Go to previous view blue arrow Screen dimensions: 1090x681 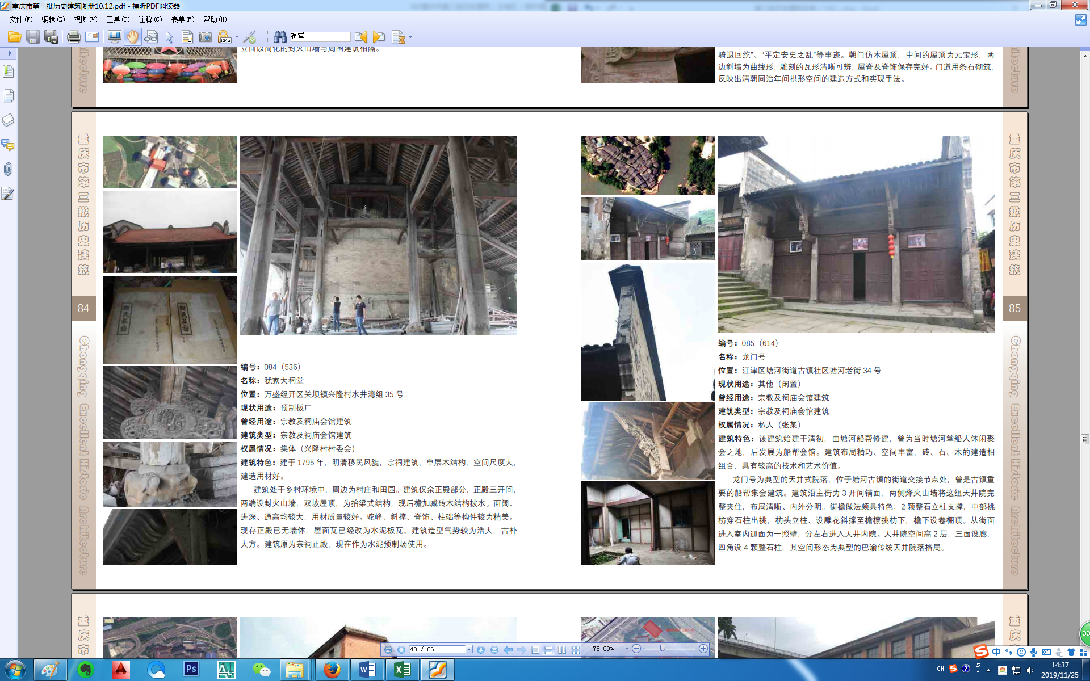pos(508,649)
